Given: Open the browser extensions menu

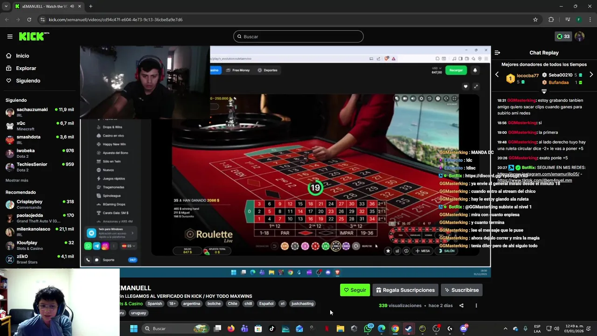Looking at the screenshot, I should (x=551, y=20).
